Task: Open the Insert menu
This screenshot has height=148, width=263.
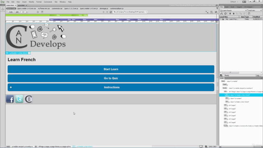Action: 24,2
